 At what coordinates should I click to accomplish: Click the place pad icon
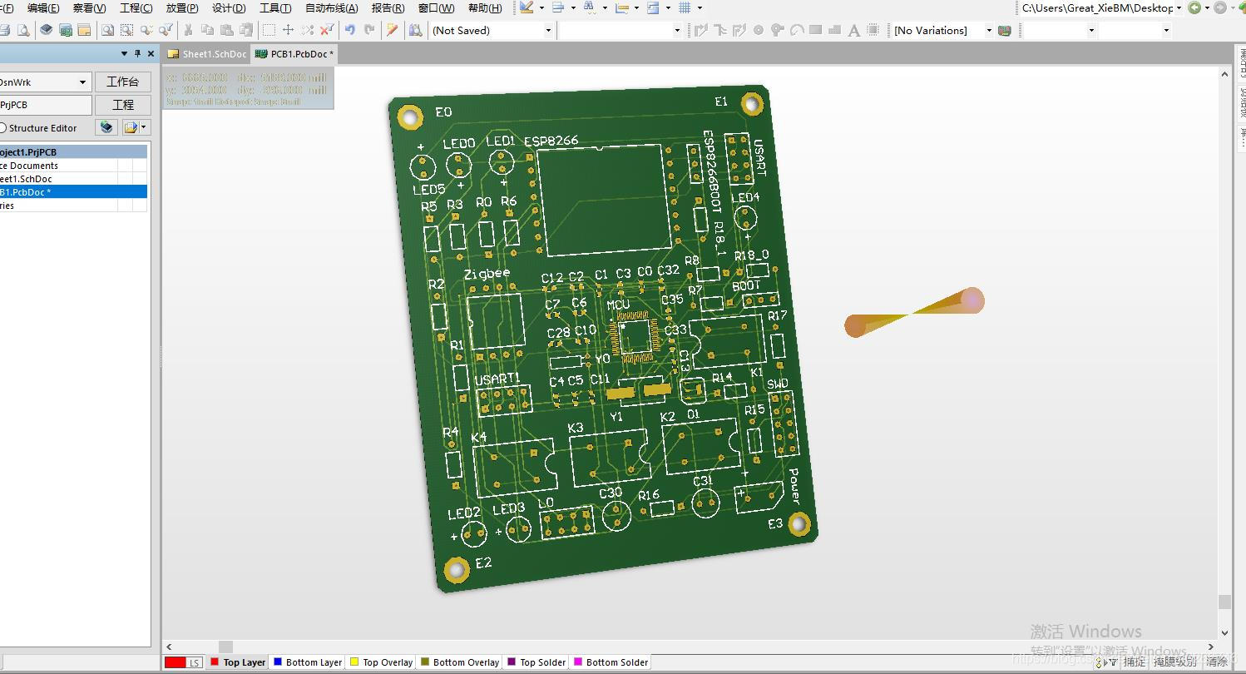pos(759,30)
